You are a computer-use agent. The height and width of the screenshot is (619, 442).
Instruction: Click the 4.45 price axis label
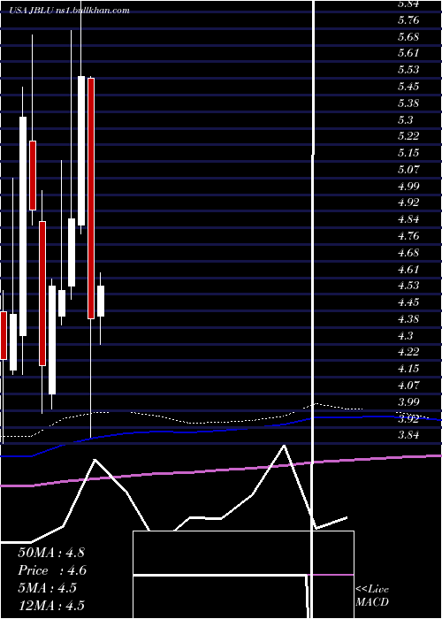(408, 302)
